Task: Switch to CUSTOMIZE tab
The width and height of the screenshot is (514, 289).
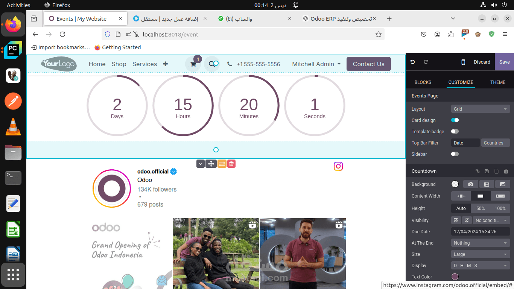Action: tap(461, 82)
